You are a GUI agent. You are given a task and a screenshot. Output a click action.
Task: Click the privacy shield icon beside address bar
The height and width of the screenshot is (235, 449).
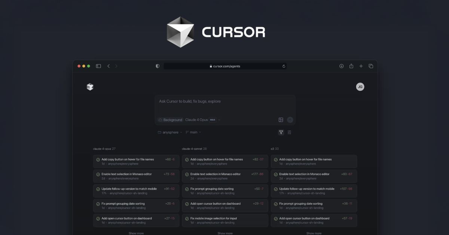158,66
